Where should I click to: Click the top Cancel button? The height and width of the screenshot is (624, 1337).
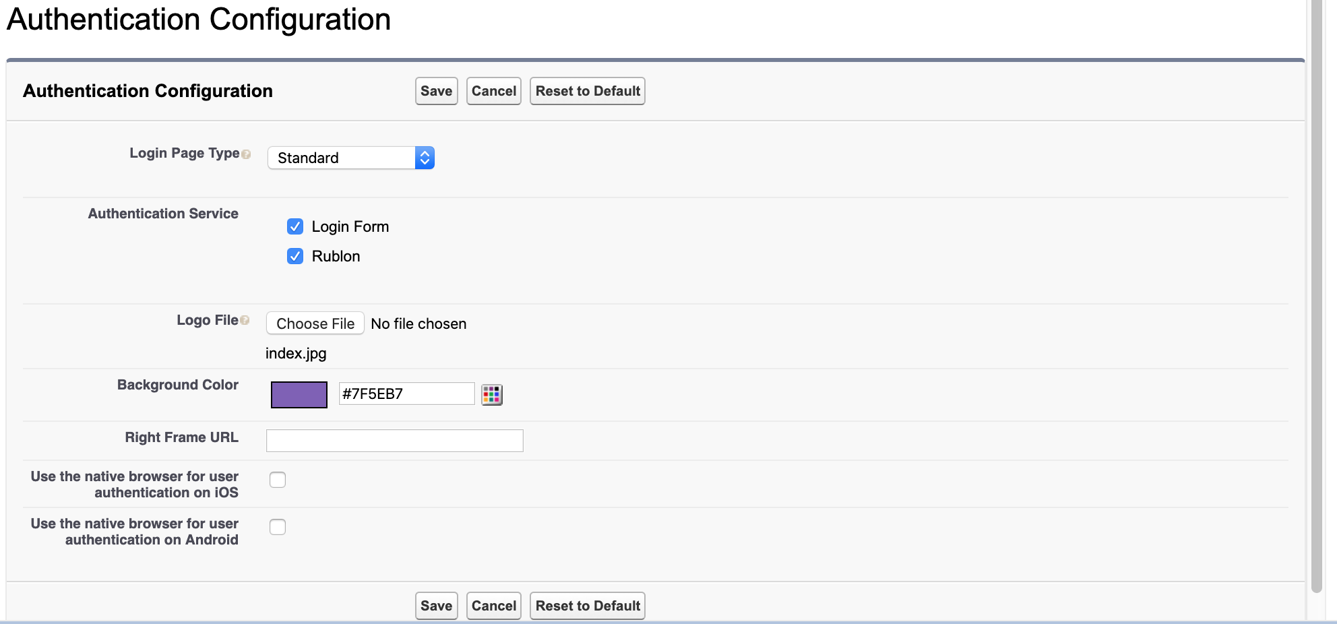coord(493,91)
